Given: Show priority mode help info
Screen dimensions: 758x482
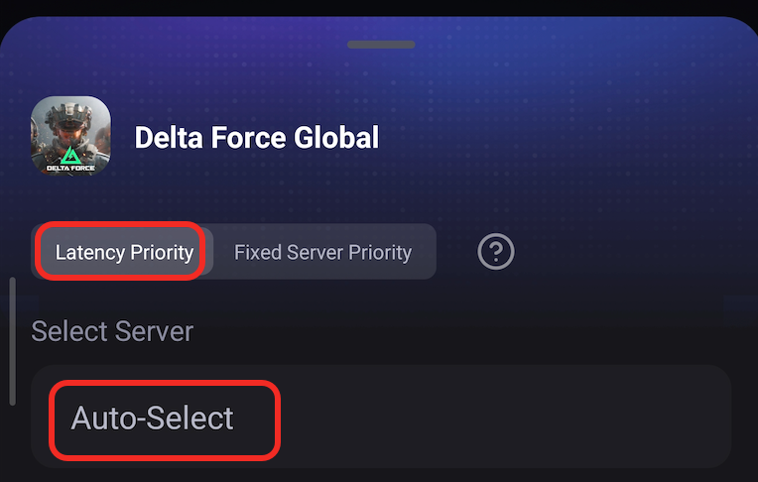Looking at the screenshot, I should coord(496,252).
